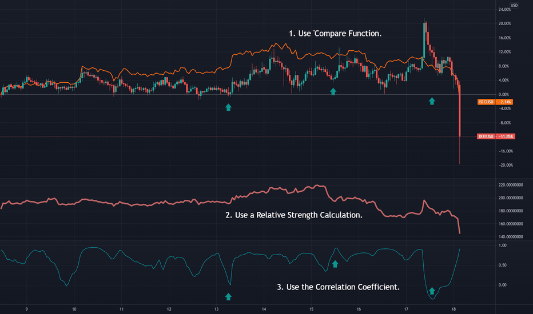Image resolution: width=533 pixels, height=314 pixels.
Task: Click date 14 on the time axis
Action: [x=264, y=309]
